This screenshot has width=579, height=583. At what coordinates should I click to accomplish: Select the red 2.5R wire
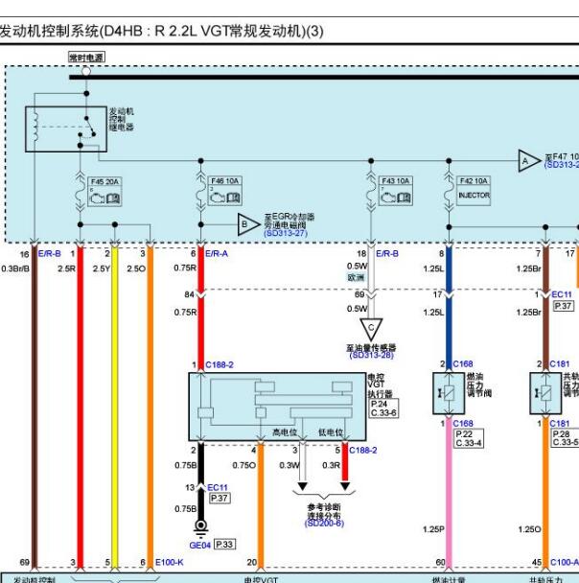tap(80, 408)
